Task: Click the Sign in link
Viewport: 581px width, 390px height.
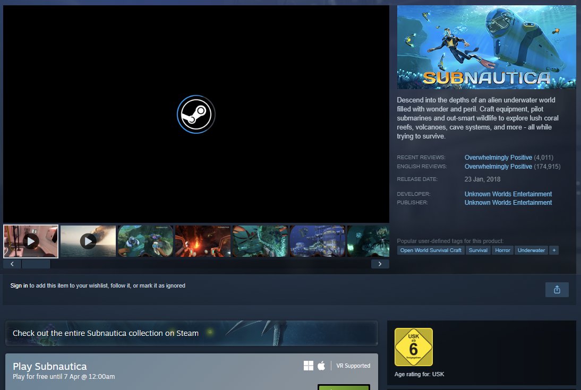Action: [19, 285]
